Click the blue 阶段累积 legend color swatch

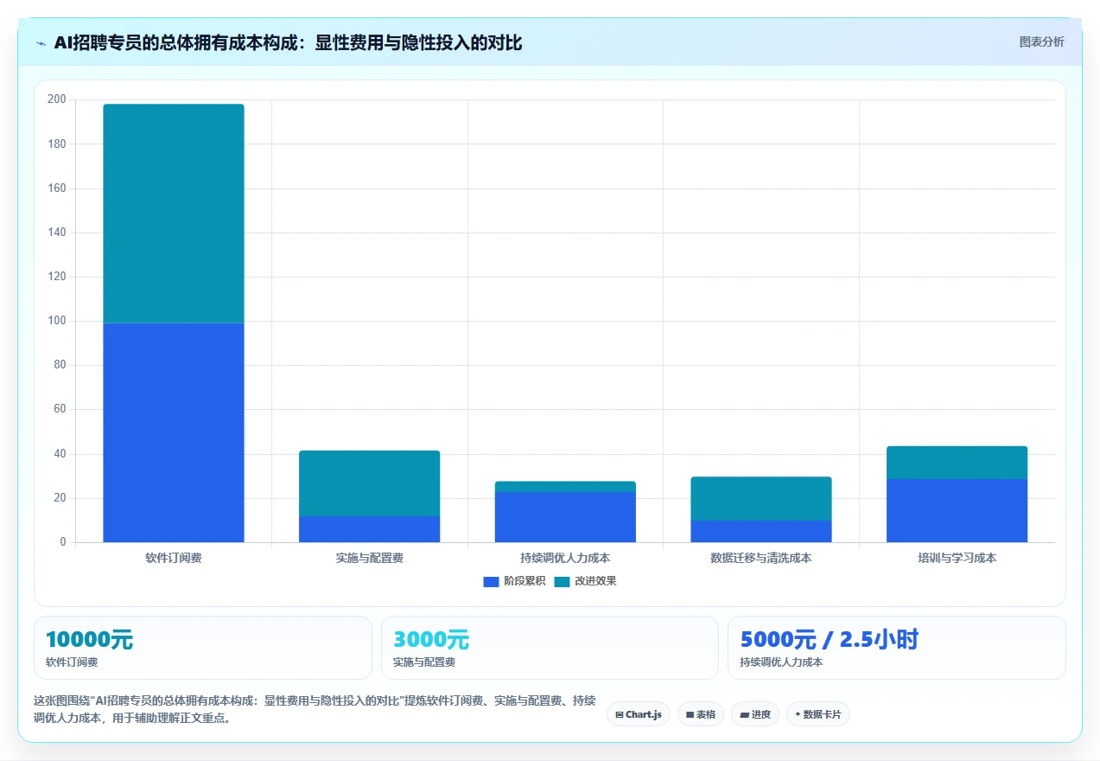click(x=491, y=581)
